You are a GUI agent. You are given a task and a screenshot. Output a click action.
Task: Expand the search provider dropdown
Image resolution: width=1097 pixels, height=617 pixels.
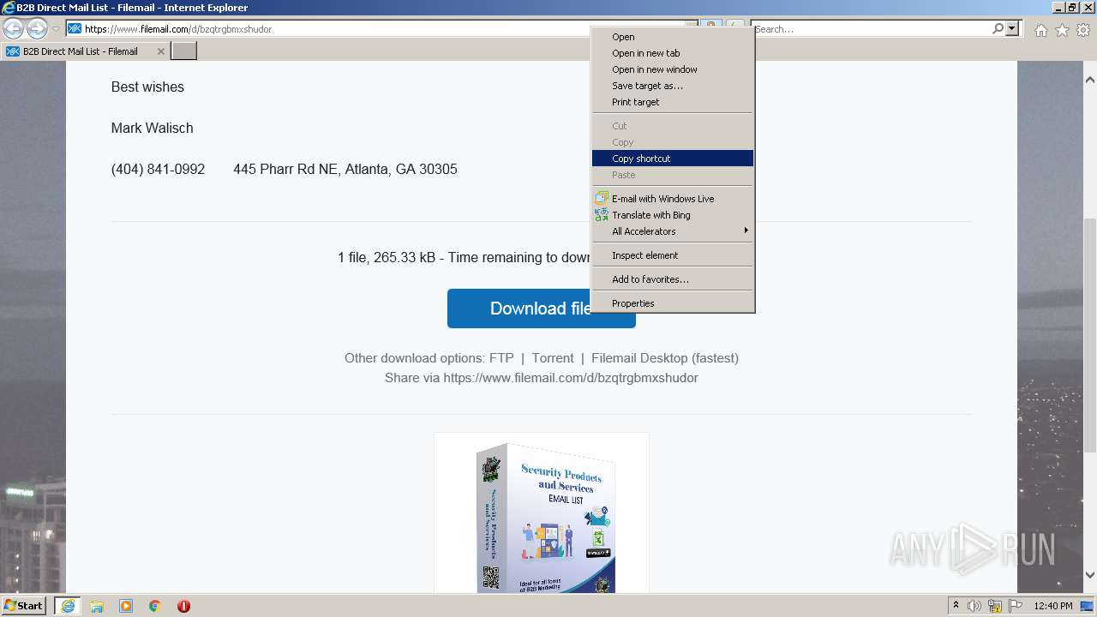tap(1012, 29)
